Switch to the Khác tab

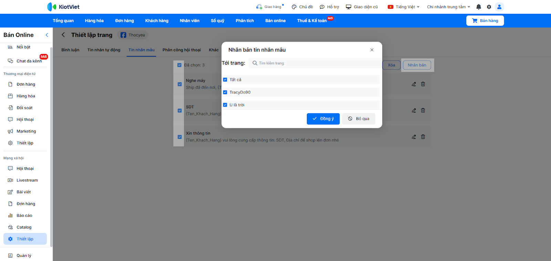[x=214, y=50]
